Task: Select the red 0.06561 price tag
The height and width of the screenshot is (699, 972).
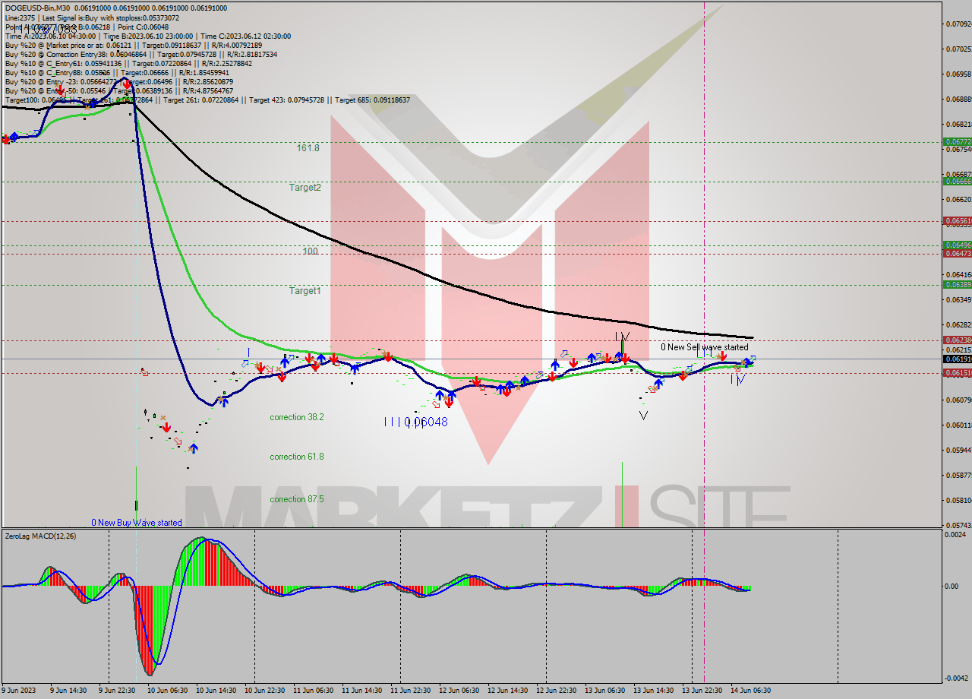Action: 956,221
